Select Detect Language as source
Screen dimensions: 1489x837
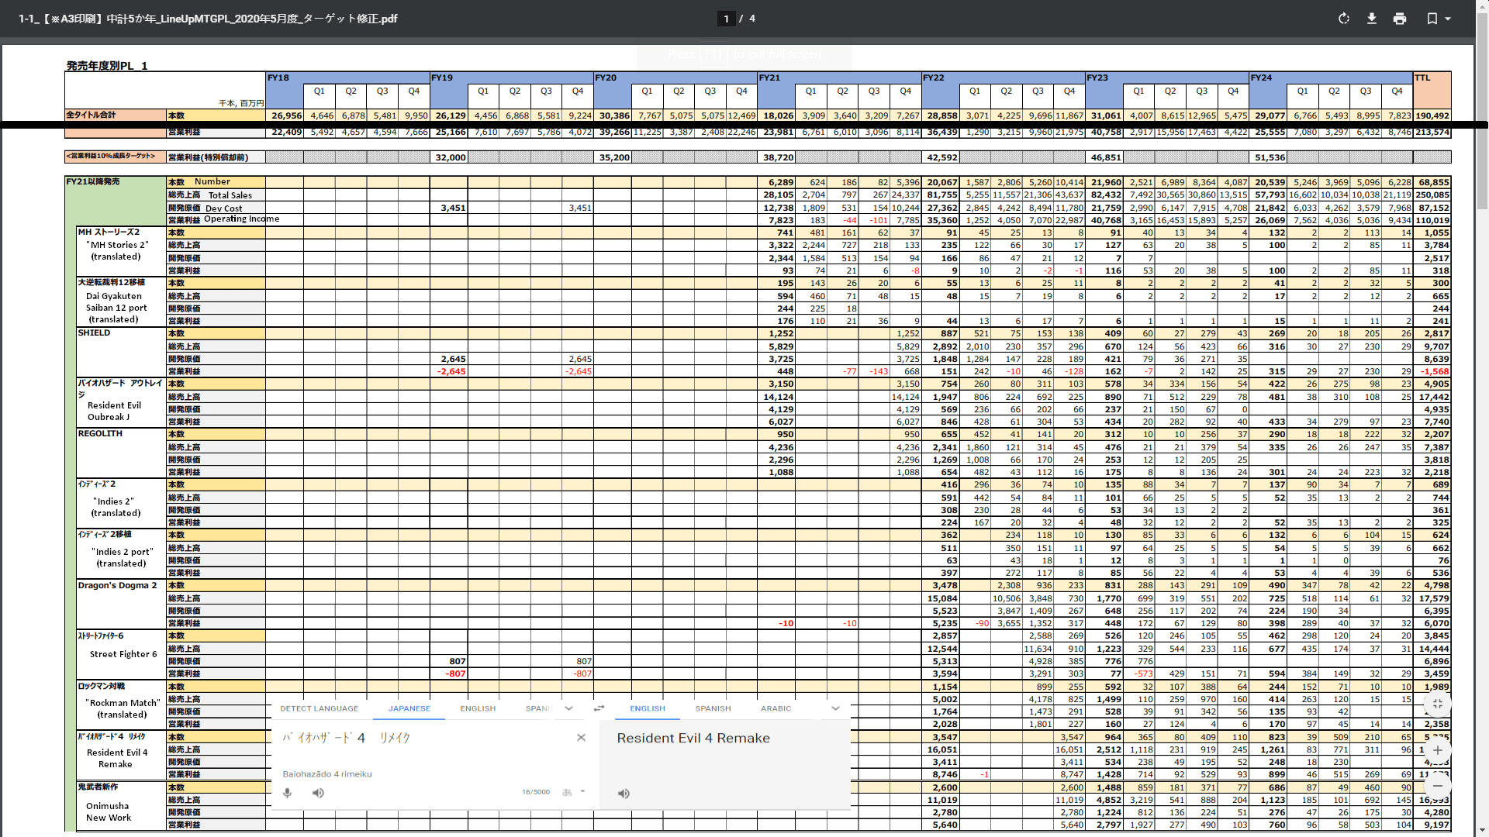tap(319, 708)
